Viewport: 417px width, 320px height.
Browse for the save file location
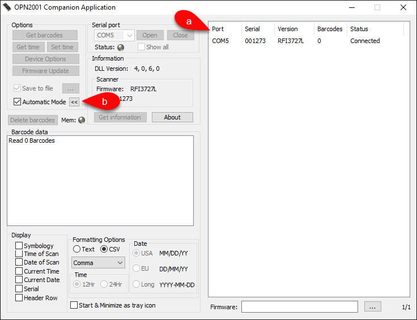[70, 88]
